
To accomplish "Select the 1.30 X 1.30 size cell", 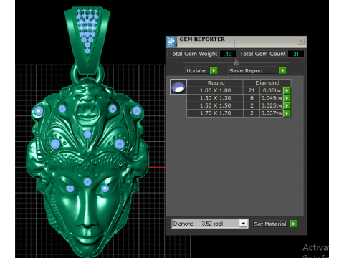I will [x=215, y=98].
